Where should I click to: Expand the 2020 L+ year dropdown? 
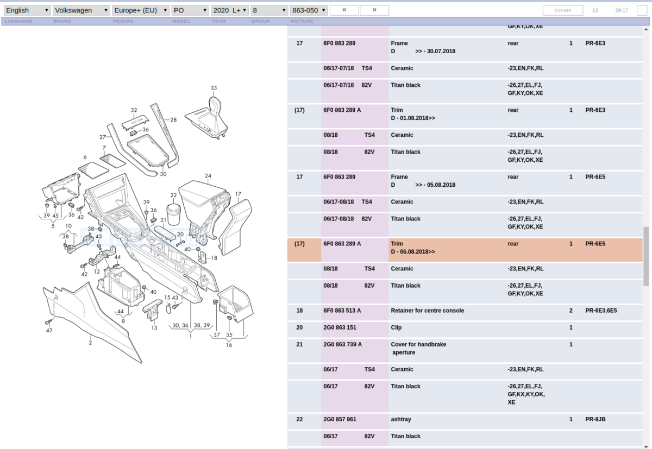click(230, 10)
